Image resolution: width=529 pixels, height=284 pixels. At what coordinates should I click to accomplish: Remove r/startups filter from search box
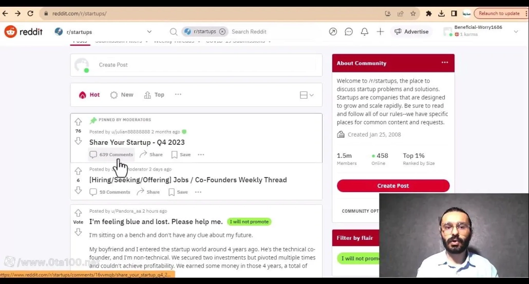coord(222,32)
